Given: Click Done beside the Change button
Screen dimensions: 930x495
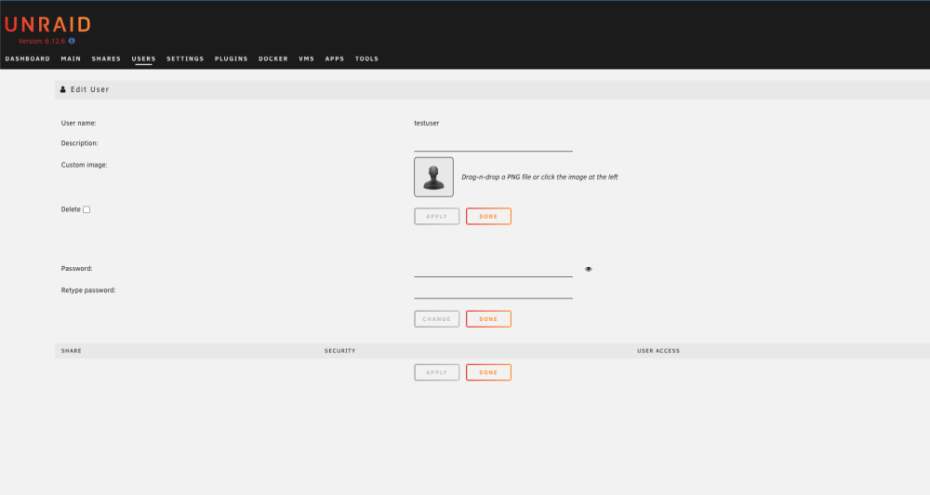Looking at the screenshot, I should (x=489, y=319).
